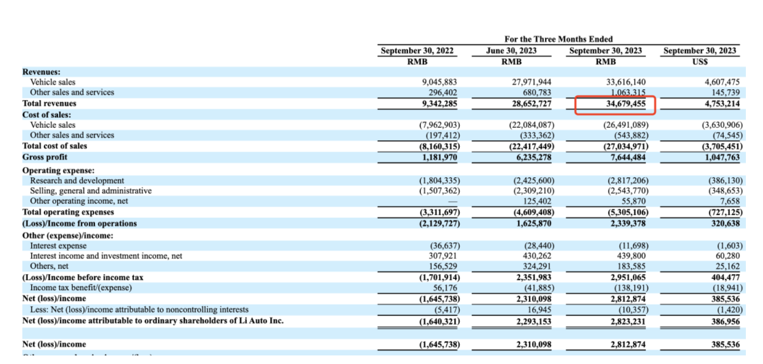Click the "For the Three Months Ended" header
This screenshot has width=763, height=364.
tap(558, 39)
